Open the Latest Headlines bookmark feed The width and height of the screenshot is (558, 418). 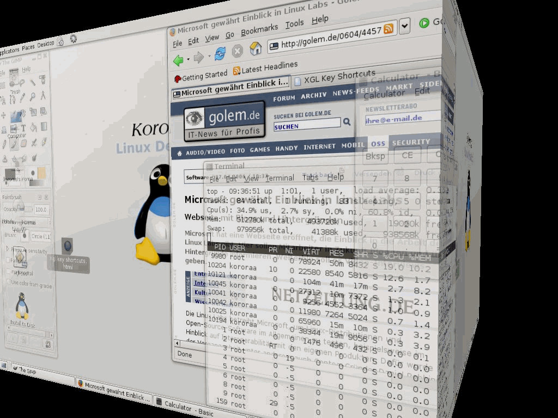pyautogui.click(x=265, y=68)
